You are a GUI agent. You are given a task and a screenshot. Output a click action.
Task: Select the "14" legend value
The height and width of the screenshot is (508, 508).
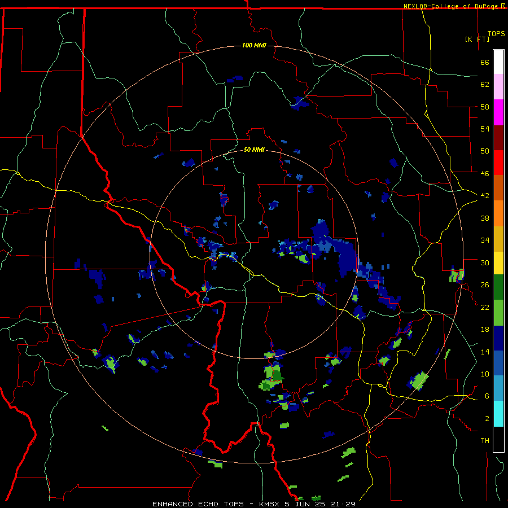485,352
